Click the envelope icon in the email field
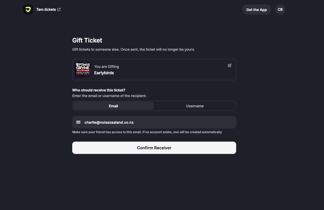Viewport: 324px width, 210px height. pos(78,122)
